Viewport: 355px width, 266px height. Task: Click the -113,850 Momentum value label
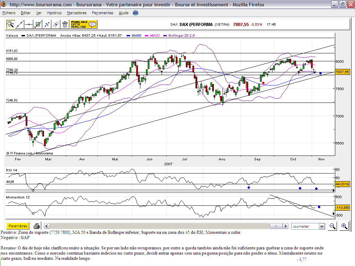pos(343,208)
